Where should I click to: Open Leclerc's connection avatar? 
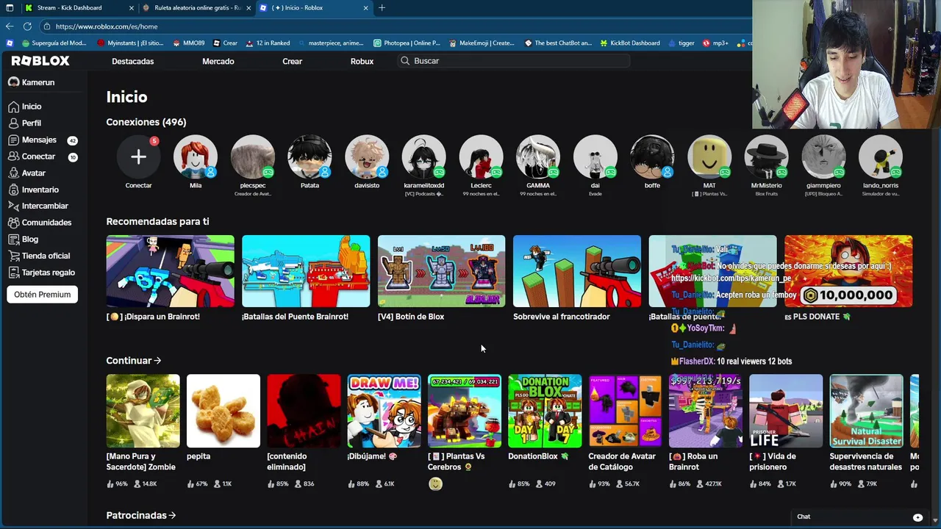point(481,156)
